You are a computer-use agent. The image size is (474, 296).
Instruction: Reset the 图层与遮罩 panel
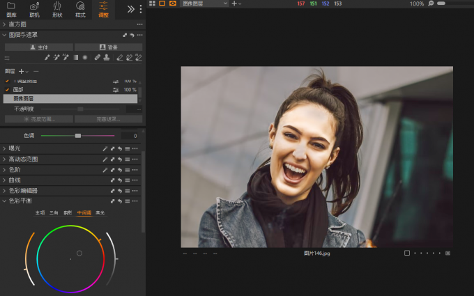click(132, 35)
